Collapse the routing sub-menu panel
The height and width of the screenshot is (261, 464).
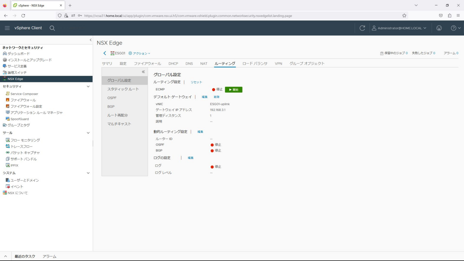pyautogui.click(x=143, y=72)
